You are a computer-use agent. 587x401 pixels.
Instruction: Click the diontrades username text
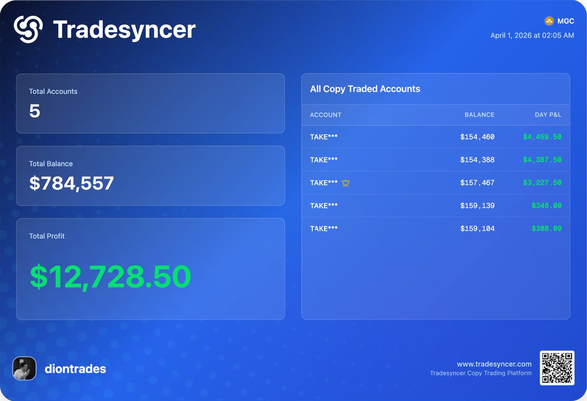[75, 369]
